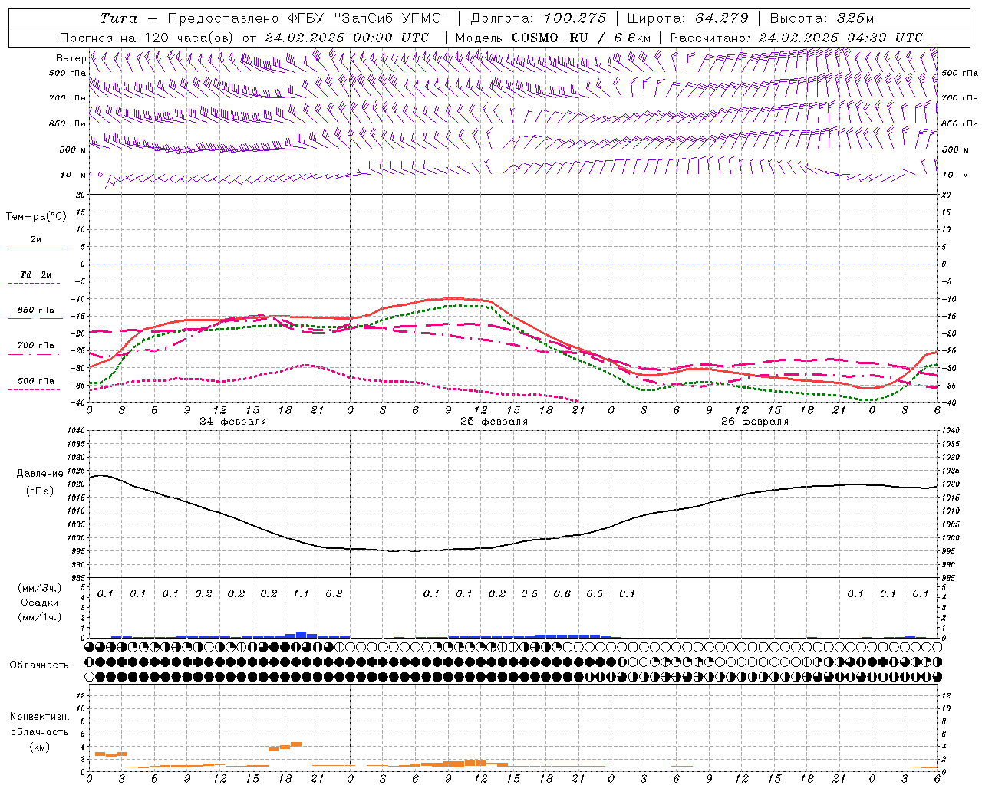982x785 pixels.
Task: Select the Широта: 64.279 value
Action: point(687,18)
